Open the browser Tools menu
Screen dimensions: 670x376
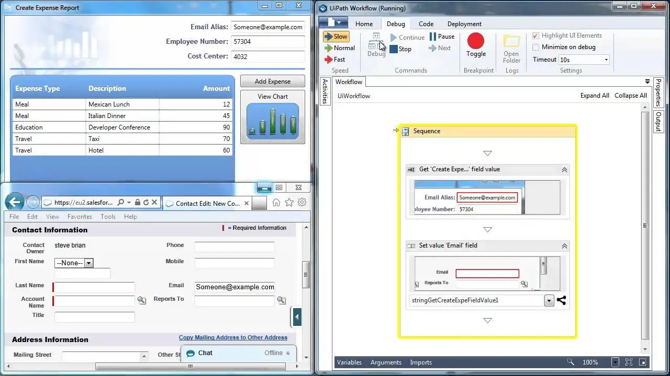(x=108, y=217)
